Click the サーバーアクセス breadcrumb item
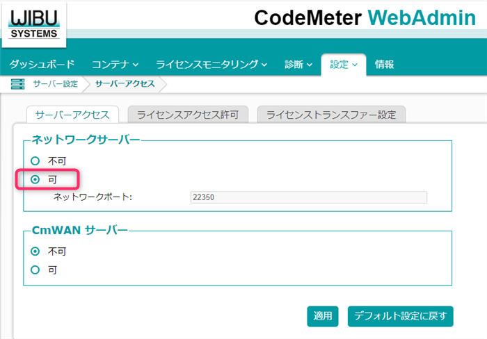Screen dimensions: 487x339 click(x=125, y=84)
